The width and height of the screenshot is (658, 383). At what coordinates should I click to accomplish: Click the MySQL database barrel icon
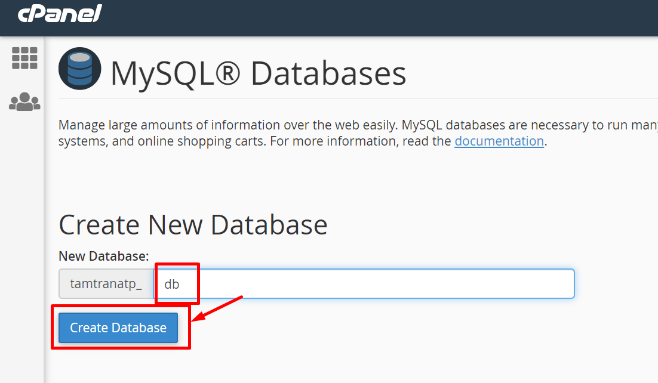click(x=80, y=69)
